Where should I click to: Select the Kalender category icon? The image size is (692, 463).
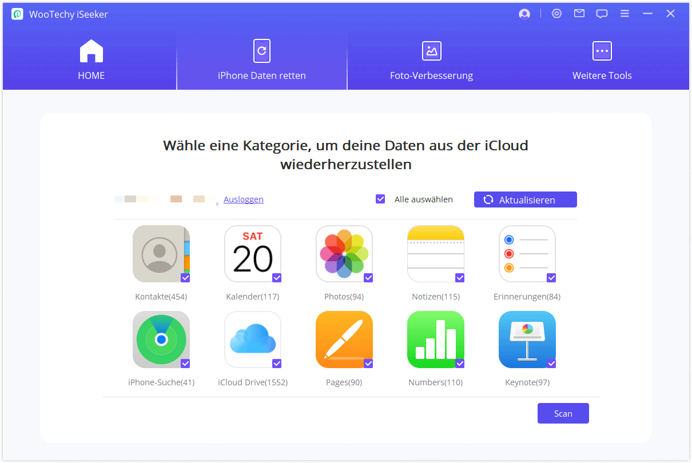252,254
